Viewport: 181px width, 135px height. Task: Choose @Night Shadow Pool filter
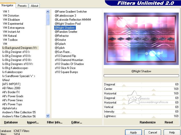coord(68,24)
